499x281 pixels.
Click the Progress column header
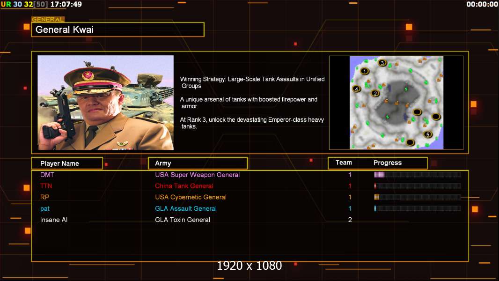(x=388, y=163)
